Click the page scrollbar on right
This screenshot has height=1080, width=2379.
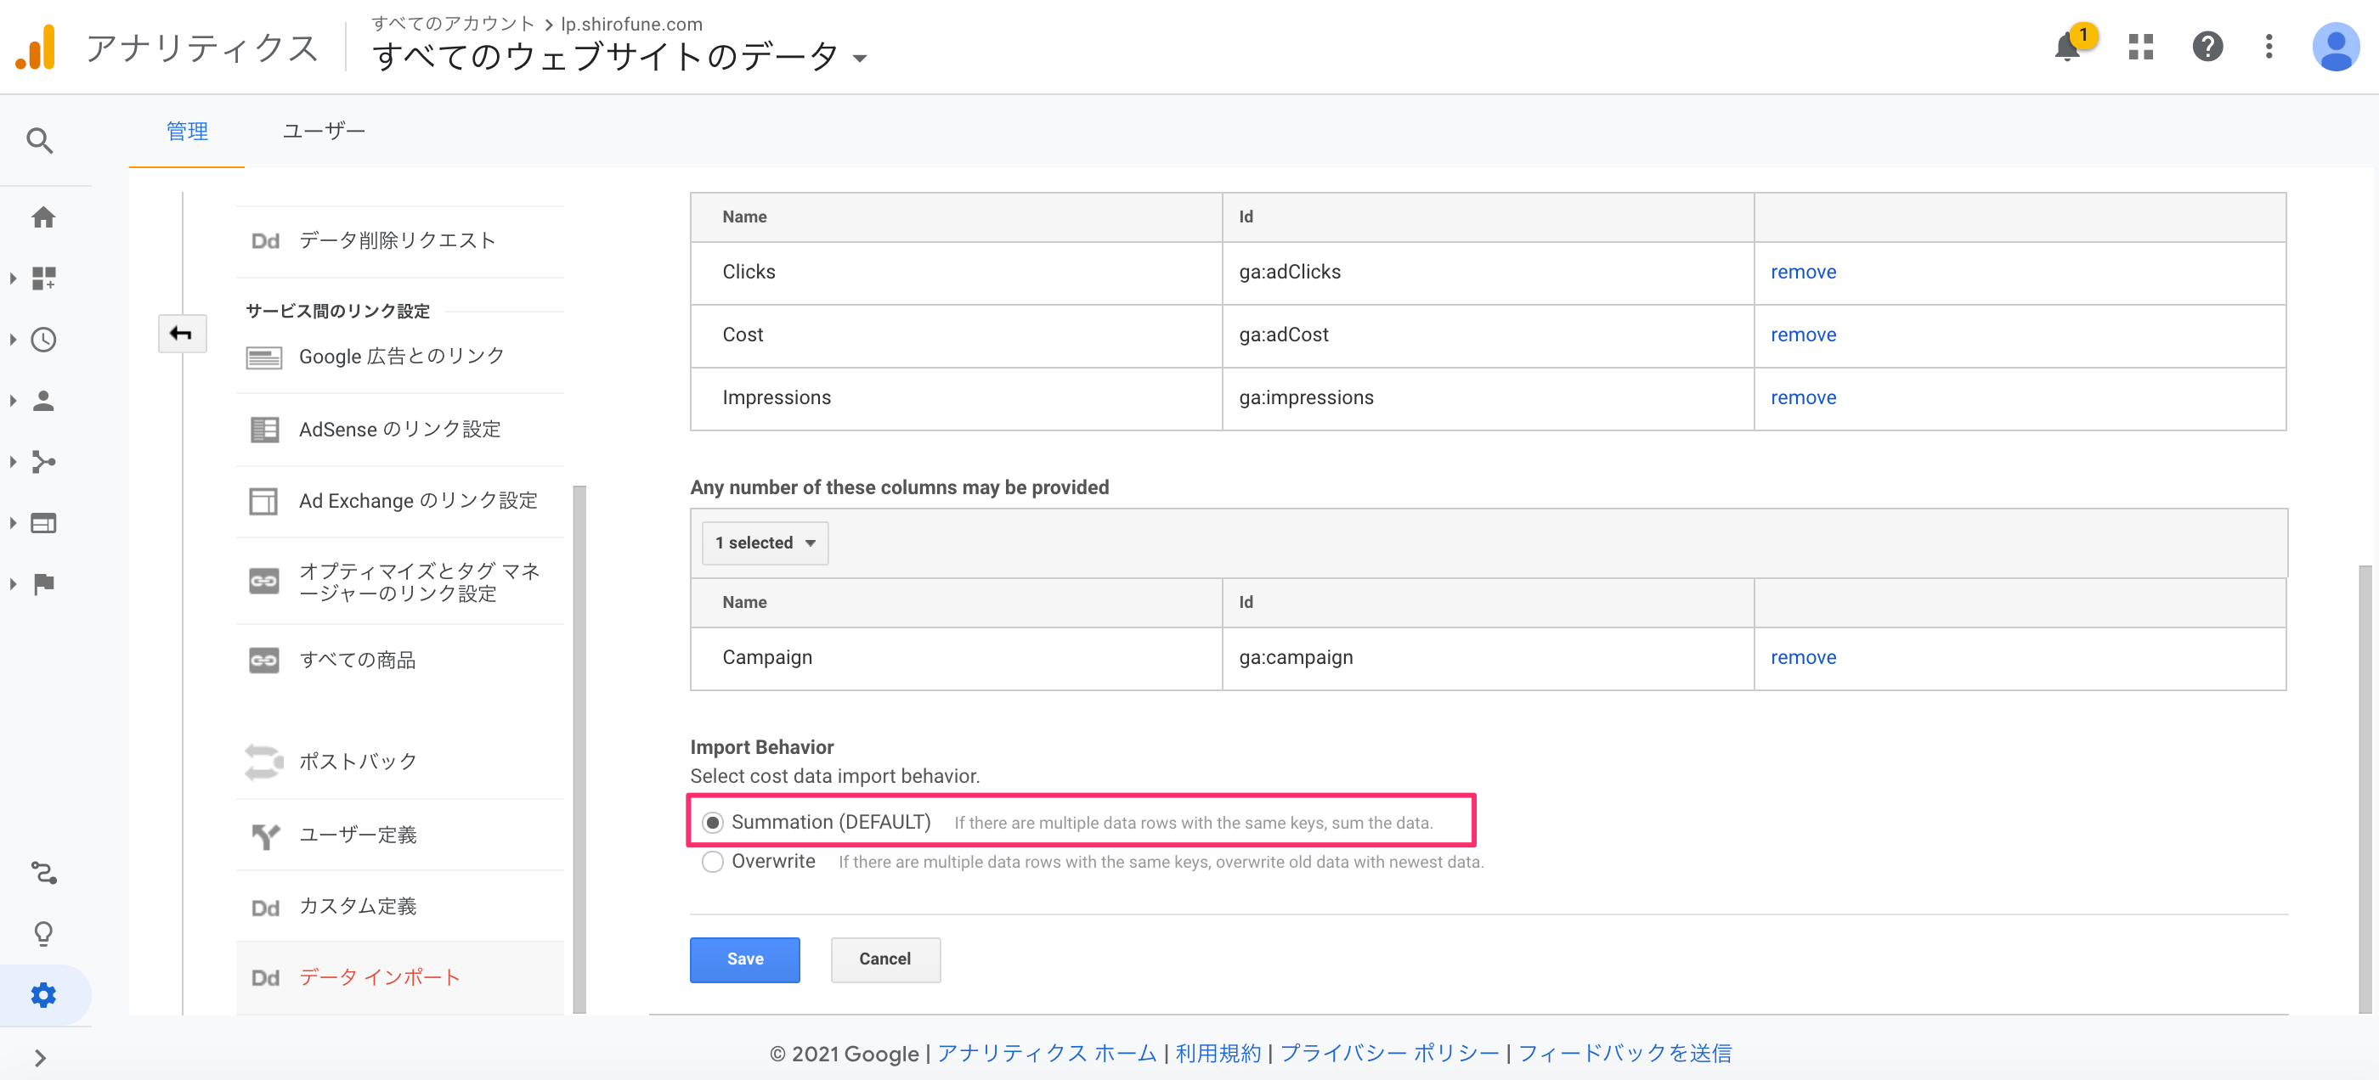click(x=2365, y=790)
